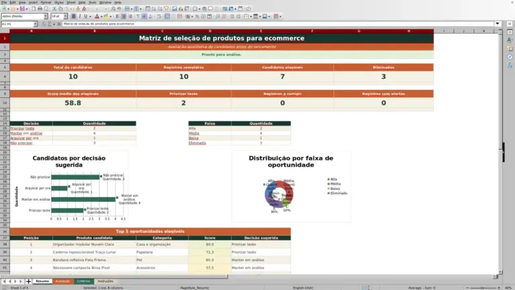Switch to the Instruções sheet tab
515x290 pixels.
coord(105,281)
